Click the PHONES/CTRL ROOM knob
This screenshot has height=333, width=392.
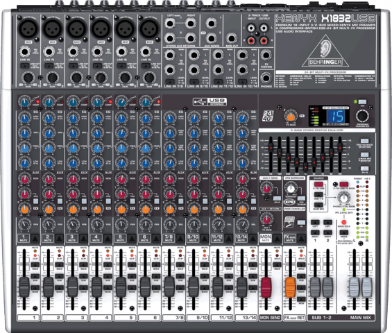point(344,198)
